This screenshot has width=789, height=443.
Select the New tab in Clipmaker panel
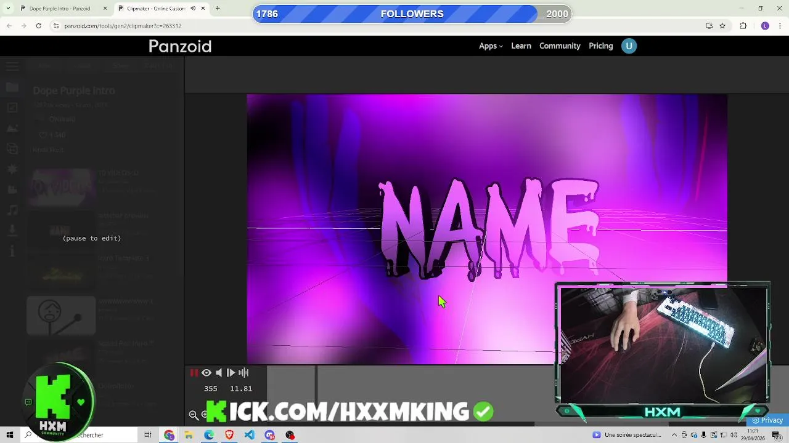44,66
